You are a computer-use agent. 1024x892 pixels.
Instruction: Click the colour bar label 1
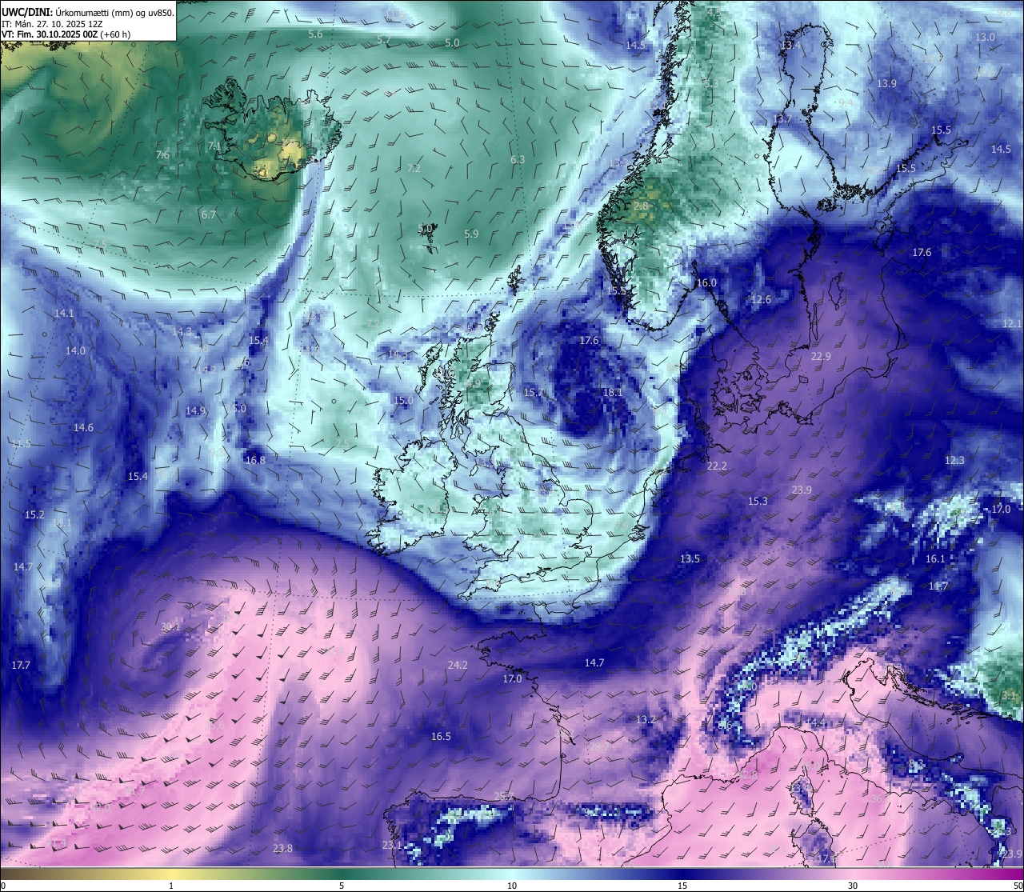171,886
